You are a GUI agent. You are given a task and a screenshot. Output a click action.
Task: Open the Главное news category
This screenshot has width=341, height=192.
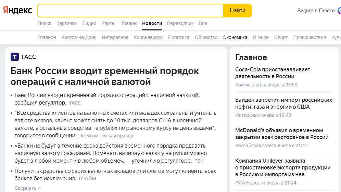coord(47,37)
